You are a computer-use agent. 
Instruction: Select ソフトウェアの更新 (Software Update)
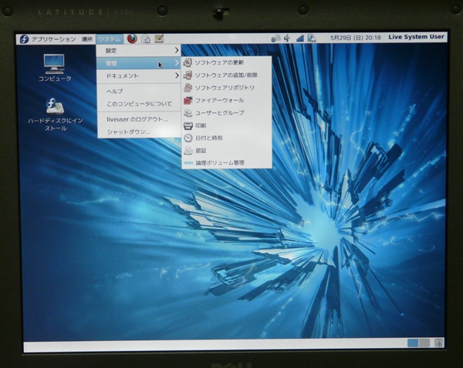coord(219,62)
